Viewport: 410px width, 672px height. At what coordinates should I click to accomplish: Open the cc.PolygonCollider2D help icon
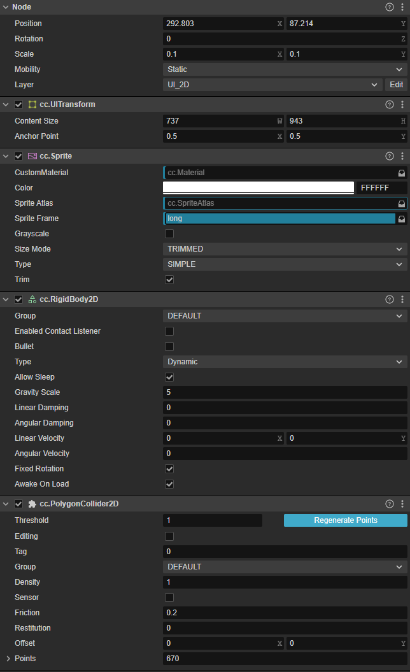pos(390,504)
